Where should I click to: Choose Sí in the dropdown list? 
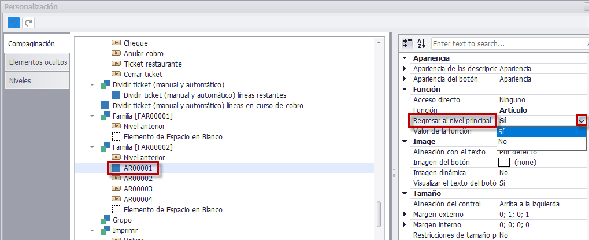(x=541, y=131)
